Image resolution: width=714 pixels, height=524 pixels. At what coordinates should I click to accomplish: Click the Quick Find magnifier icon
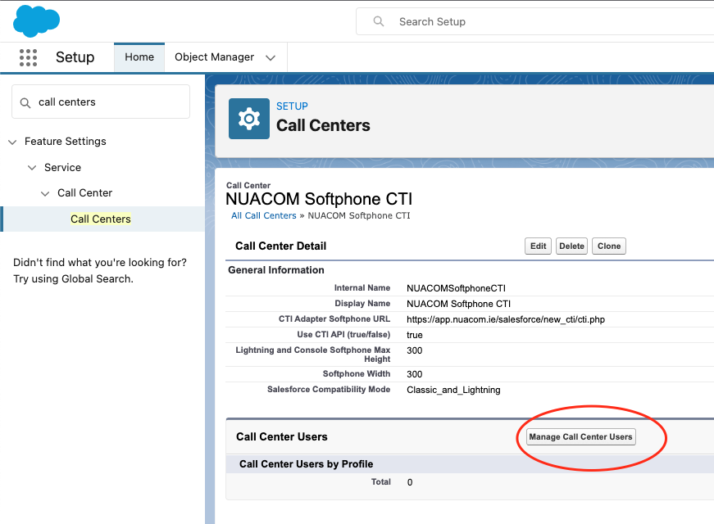pos(25,103)
